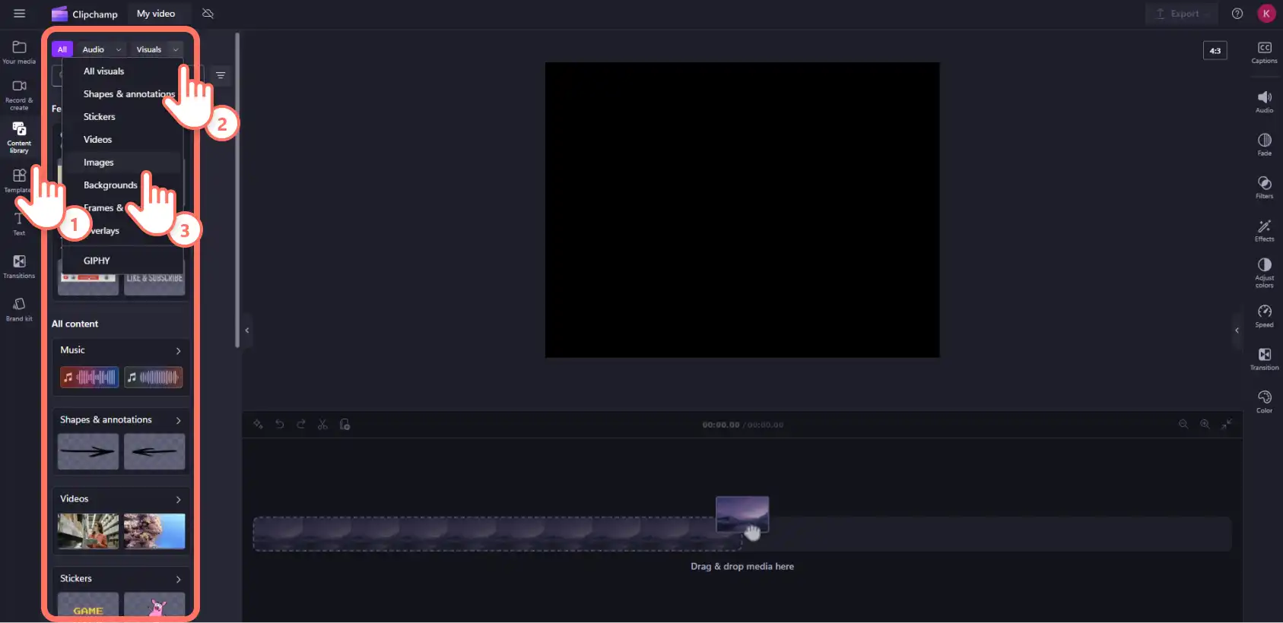Click the Export button
Screen dimensions: 1283x623
click(1181, 14)
